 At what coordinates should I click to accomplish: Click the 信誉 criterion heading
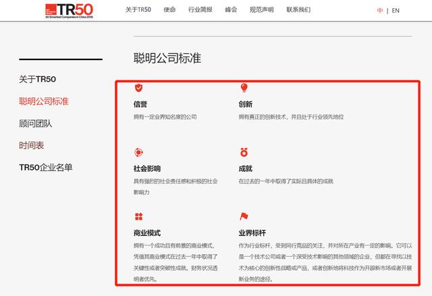click(x=140, y=105)
